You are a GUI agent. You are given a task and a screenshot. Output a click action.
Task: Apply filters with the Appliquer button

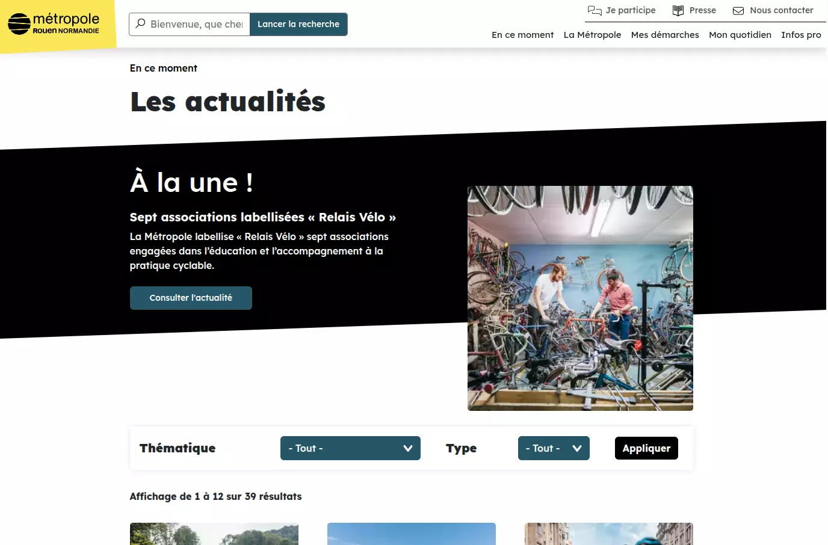click(646, 448)
